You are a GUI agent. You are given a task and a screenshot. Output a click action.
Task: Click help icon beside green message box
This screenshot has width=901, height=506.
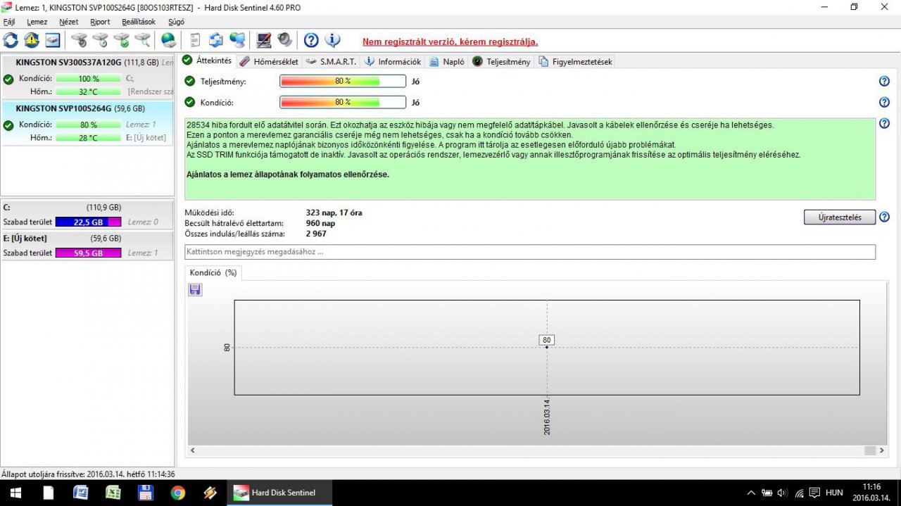[x=884, y=123]
